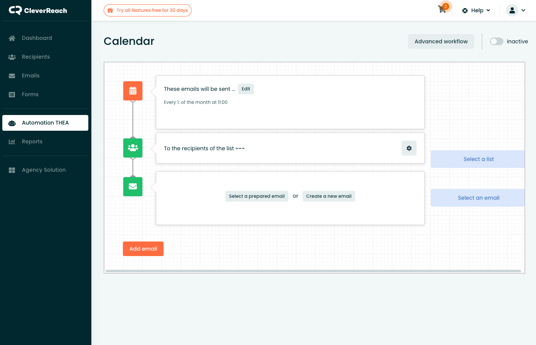The width and height of the screenshot is (536, 345).
Task: Switch to Advanced workflow
Action: click(441, 41)
